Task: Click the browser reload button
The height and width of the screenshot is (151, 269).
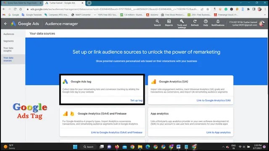Action: point(15,9)
